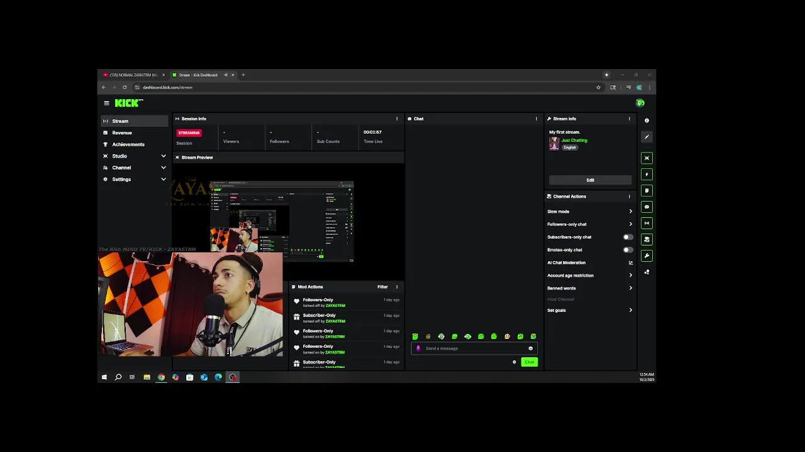Screen dimensions: 805x452
Task: Select the Stream - Kick Dashboard tab
Action: pos(204,75)
